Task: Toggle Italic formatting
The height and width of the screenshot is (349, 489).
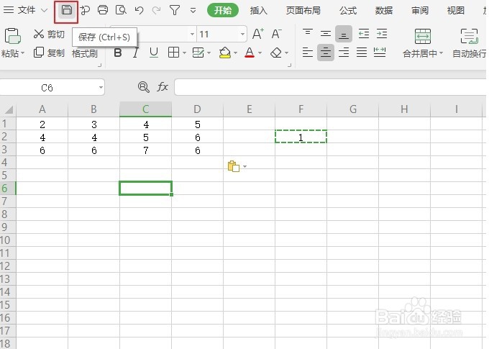Action: (x=135, y=53)
